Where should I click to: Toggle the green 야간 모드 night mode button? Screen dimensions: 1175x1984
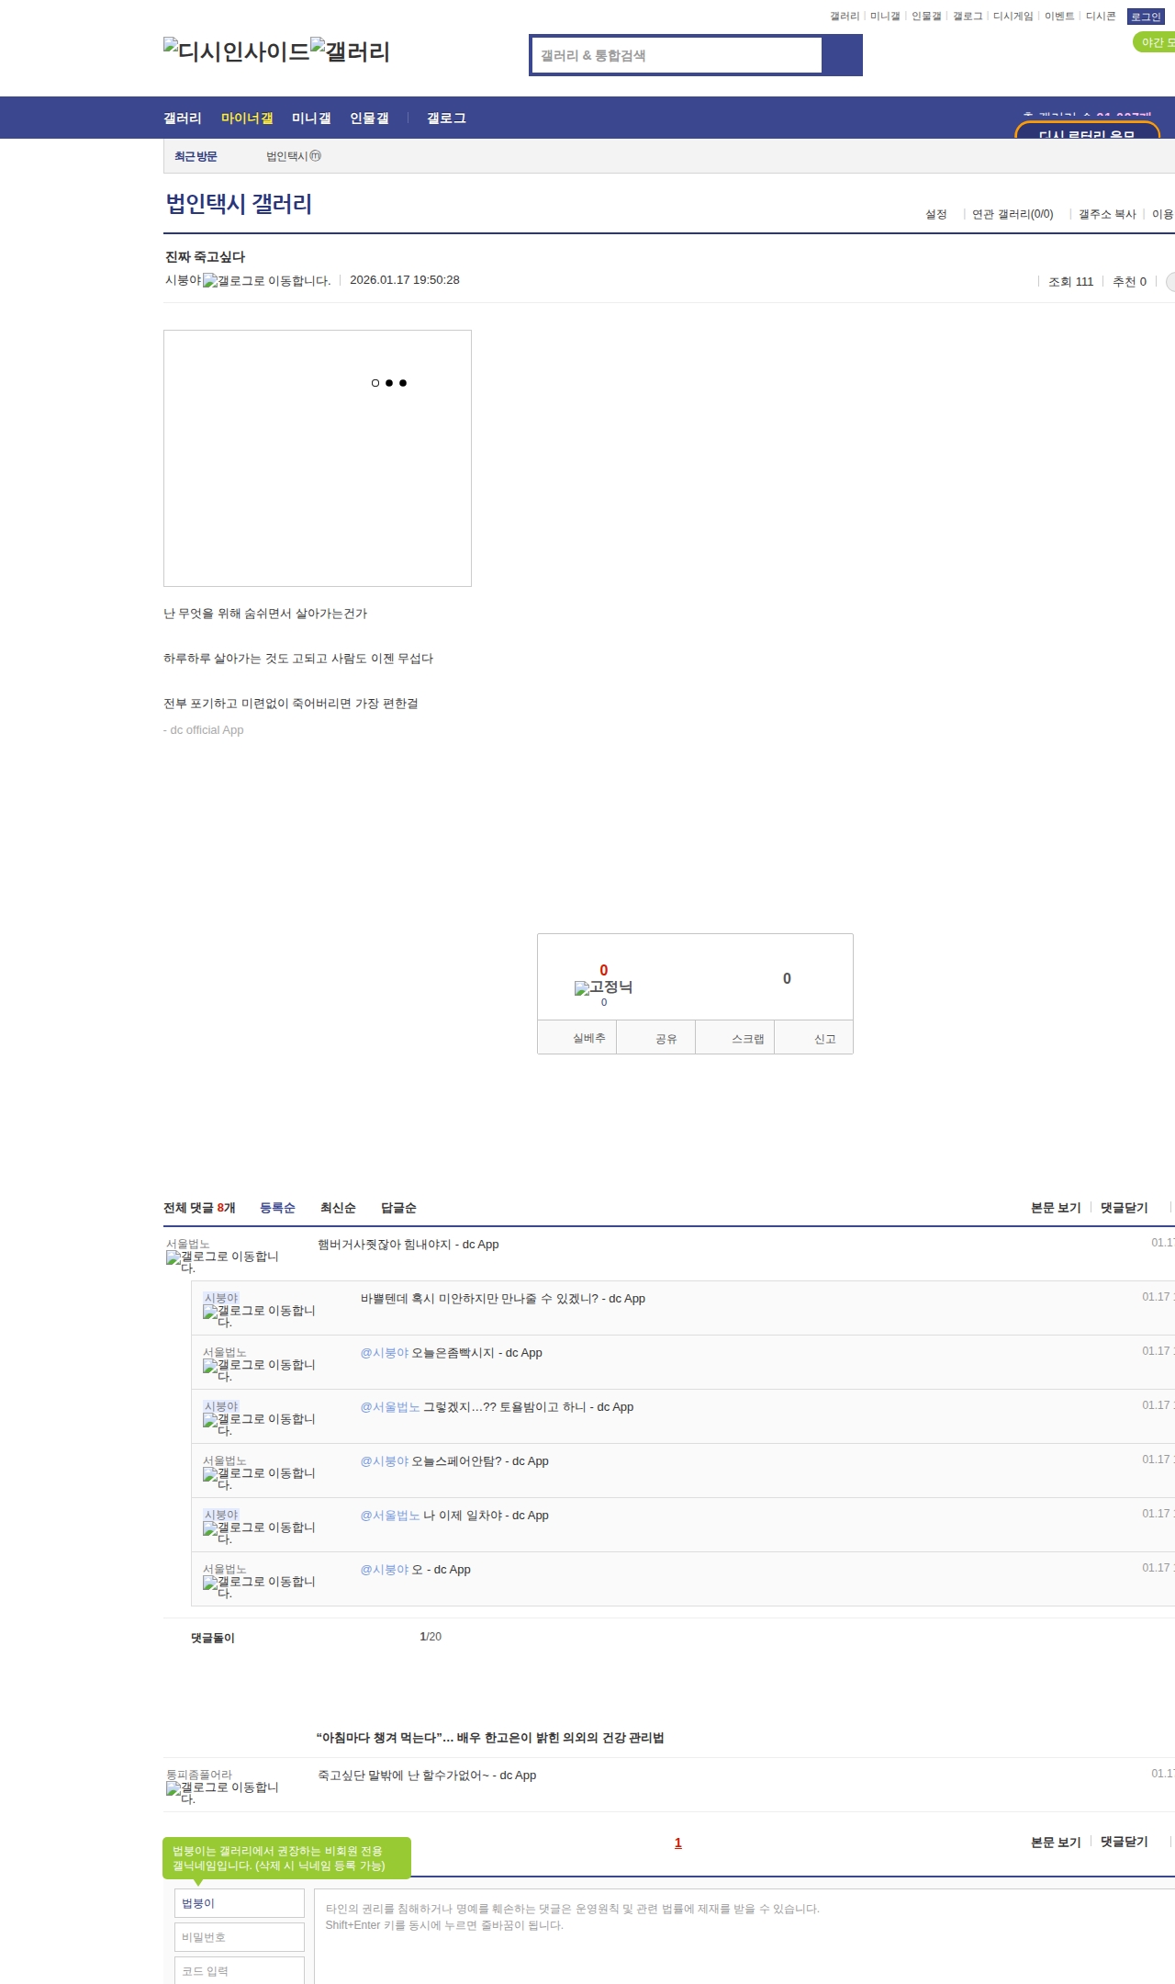tap(1155, 42)
